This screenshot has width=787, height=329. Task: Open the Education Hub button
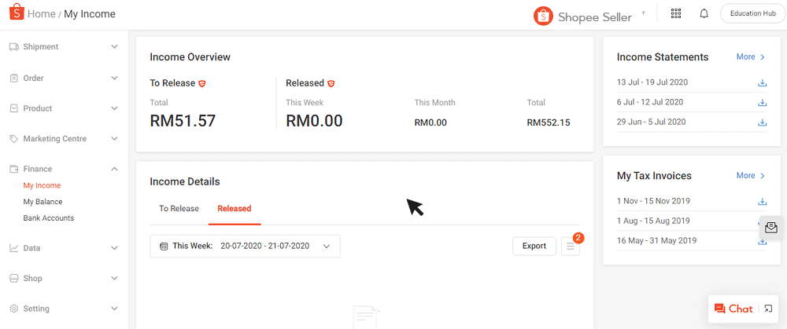tap(752, 14)
